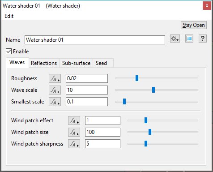Viewport: 213px width, 172px height.
Task: Click the Wind patch size animation icon
Action: [74, 132]
